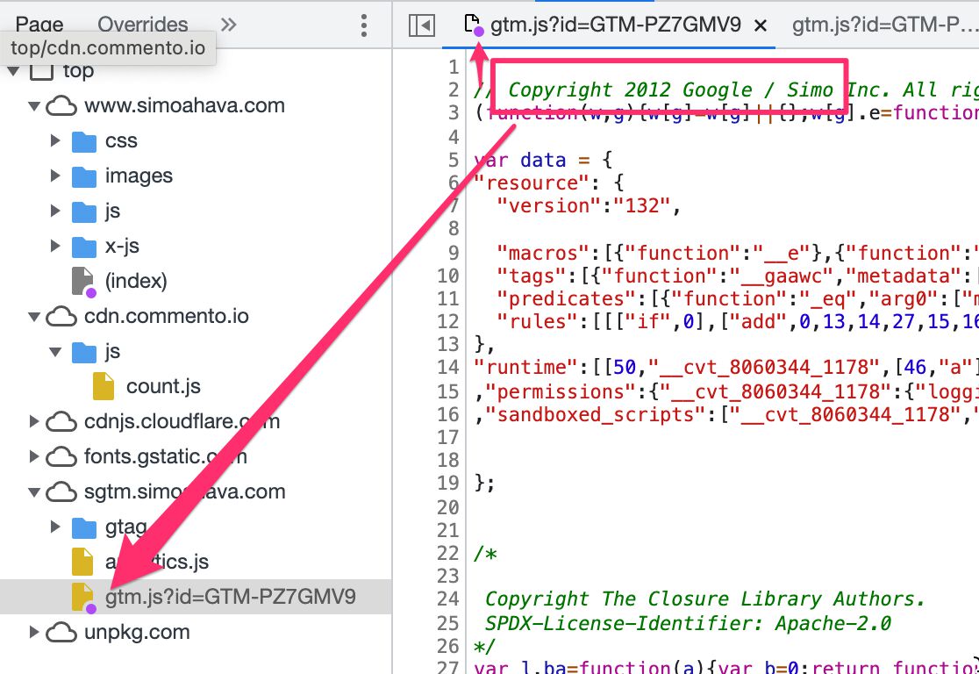Collapse the sgtm.simoahava.com domain

34,492
